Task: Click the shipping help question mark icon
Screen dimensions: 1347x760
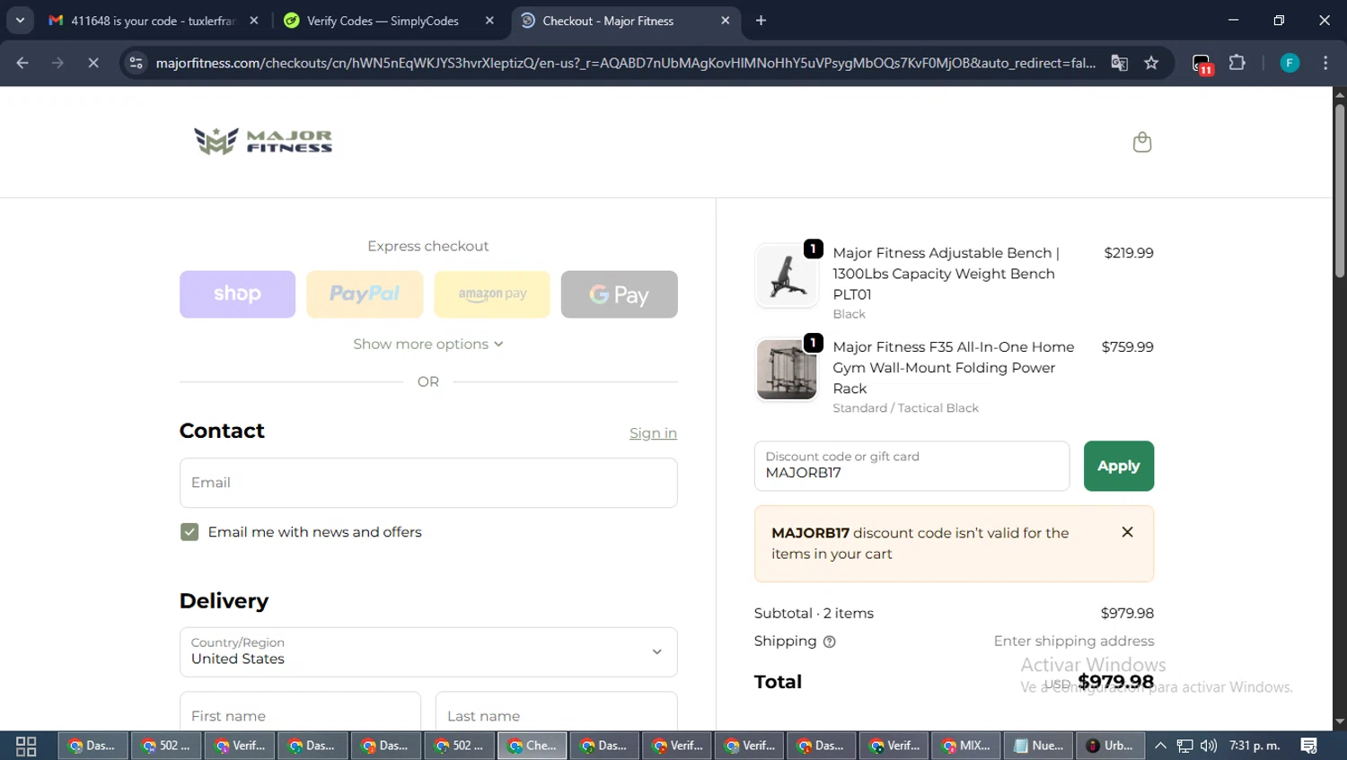Action: [x=829, y=642]
